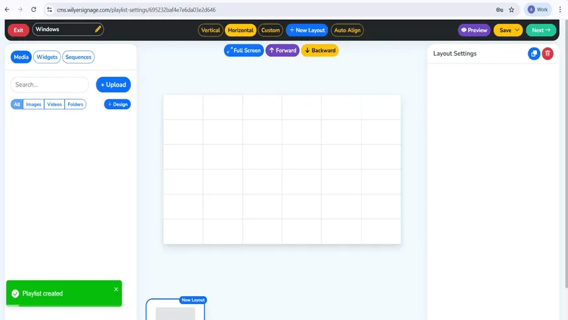The width and height of the screenshot is (568, 320).
Task: Bookmark this page with the star icon
Action: [x=511, y=10]
